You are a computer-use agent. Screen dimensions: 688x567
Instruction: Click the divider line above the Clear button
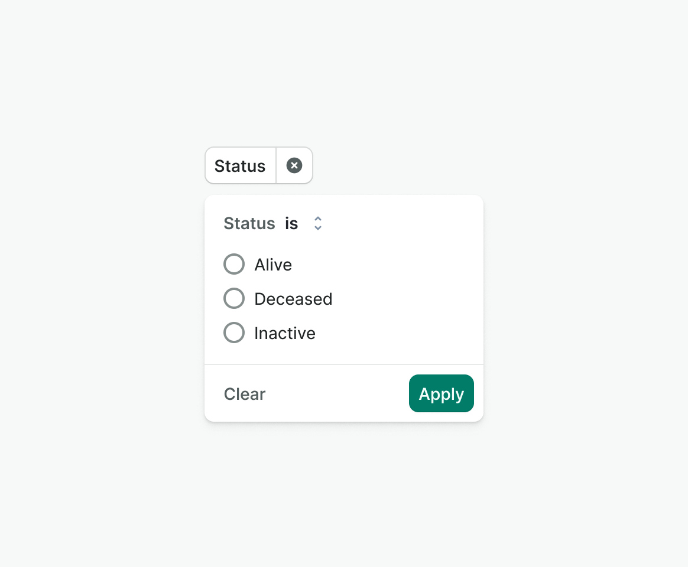[x=344, y=364]
